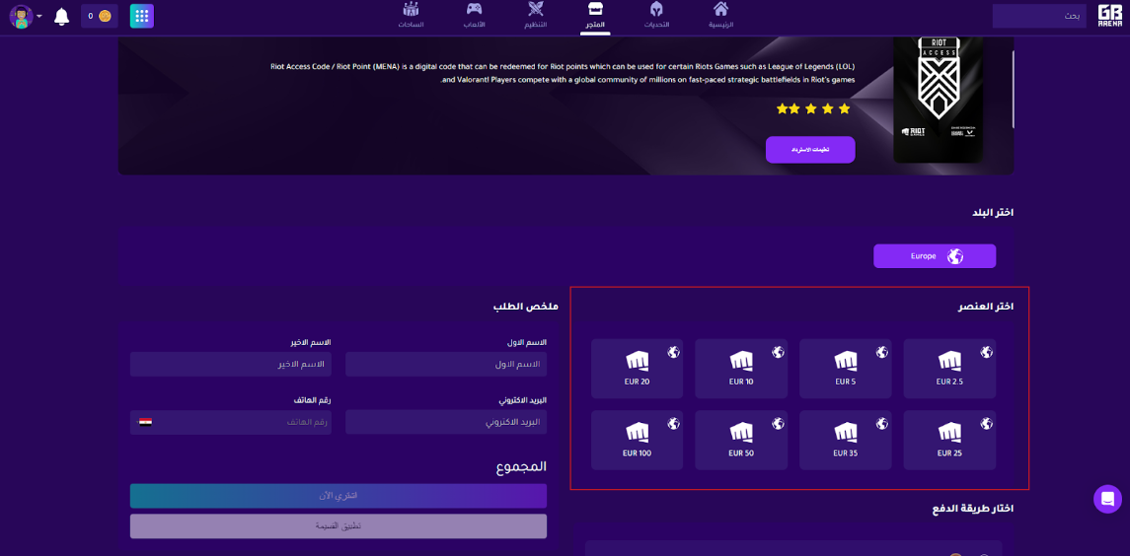This screenshot has width=1130, height=556.
Task: Open the chat support bubble
Action: (x=1107, y=499)
